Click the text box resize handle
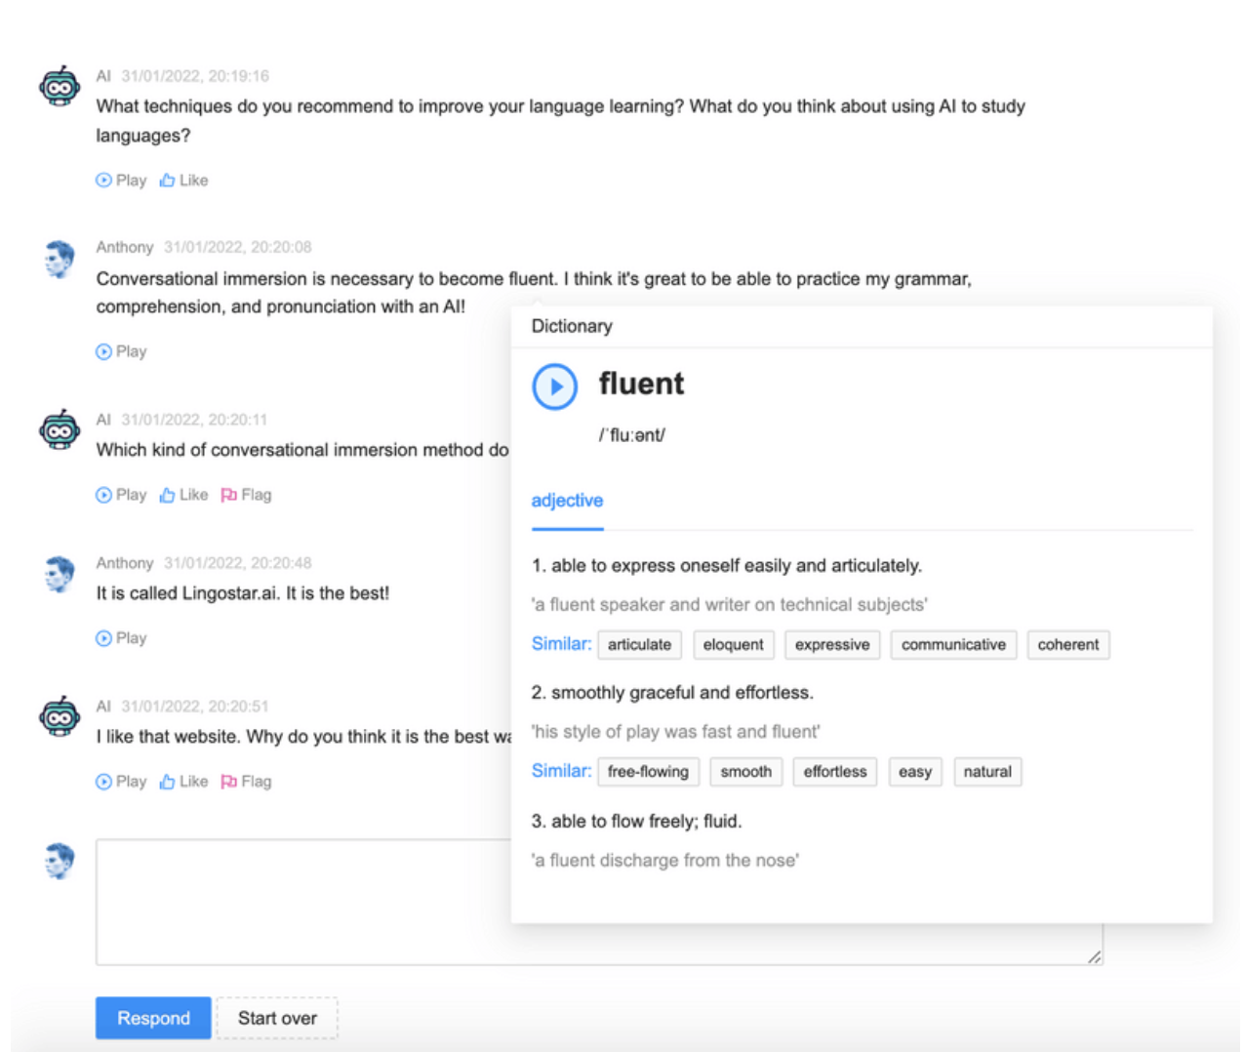The height and width of the screenshot is (1052, 1245). (1095, 957)
